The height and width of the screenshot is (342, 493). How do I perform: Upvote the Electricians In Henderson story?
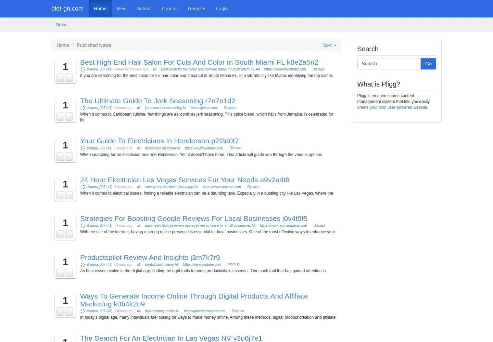click(61, 157)
